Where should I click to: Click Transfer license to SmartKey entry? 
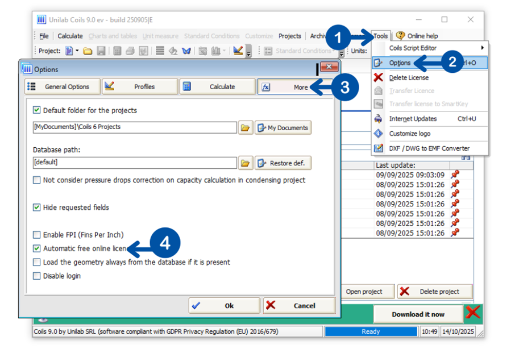(x=430, y=104)
